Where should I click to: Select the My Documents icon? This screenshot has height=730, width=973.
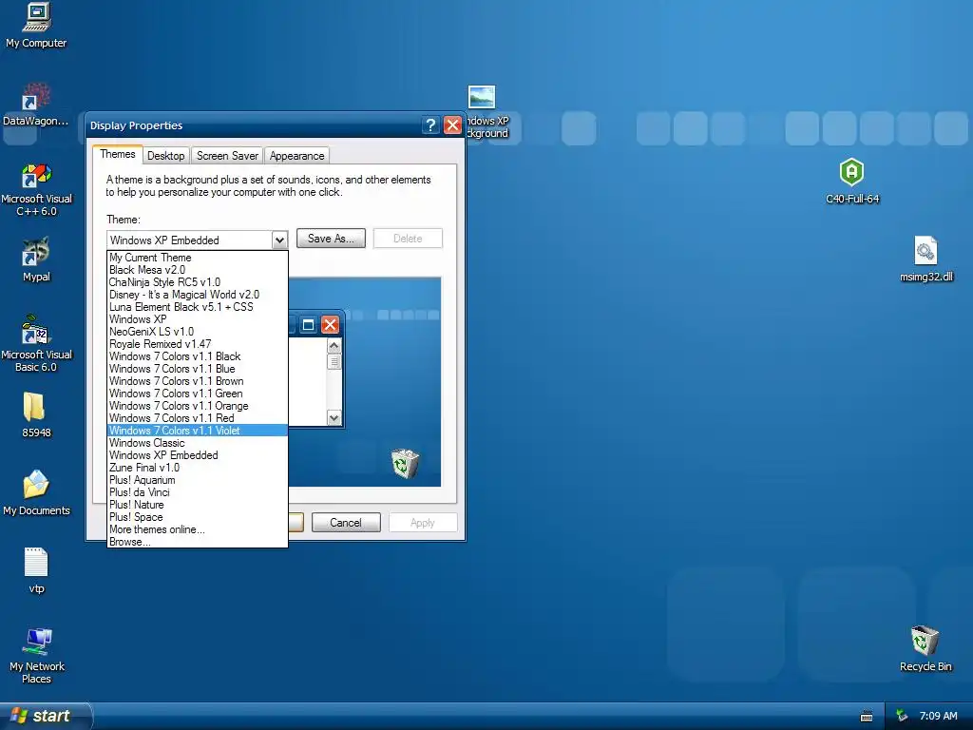(36, 493)
